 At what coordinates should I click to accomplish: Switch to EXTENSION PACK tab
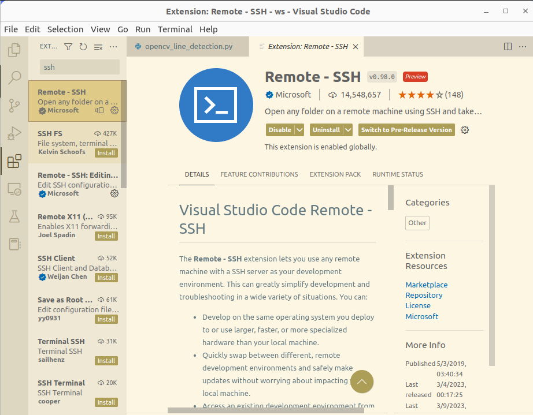click(335, 174)
